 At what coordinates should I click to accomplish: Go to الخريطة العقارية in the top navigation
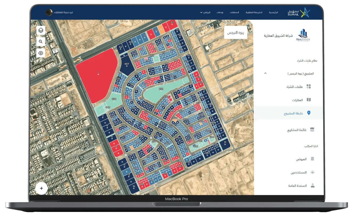coord(254,12)
